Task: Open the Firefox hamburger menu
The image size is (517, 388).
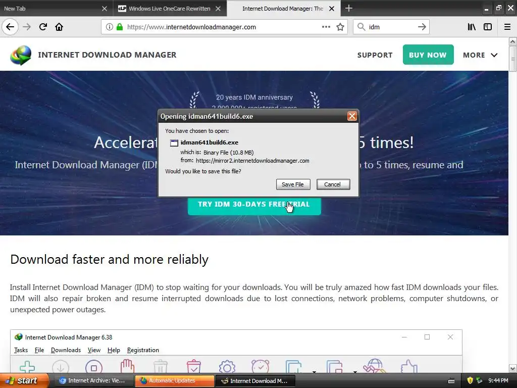Action: pyautogui.click(x=507, y=27)
